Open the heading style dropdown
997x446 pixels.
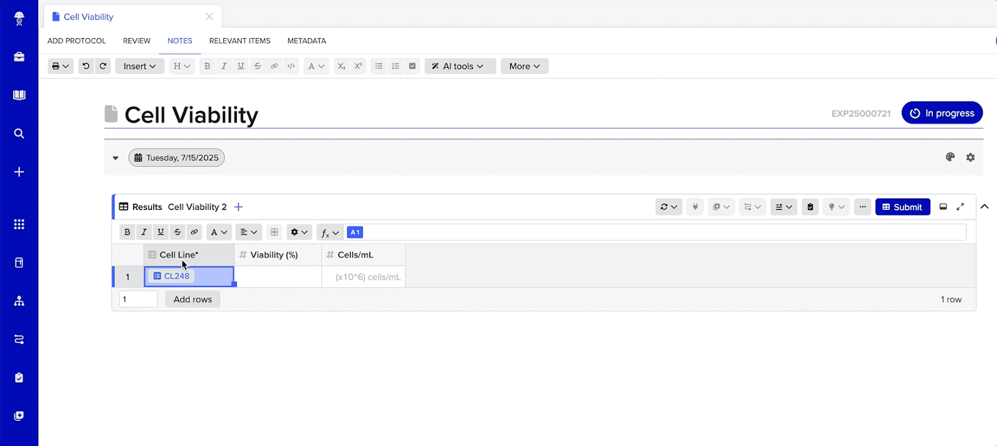(x=182, y=66)
